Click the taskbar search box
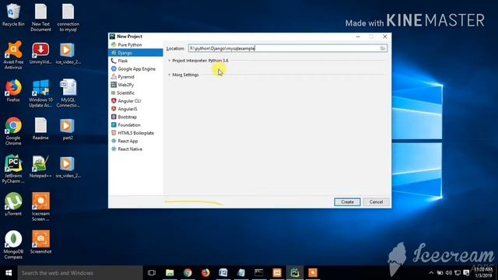The height and width of the screenshot is (280, 498). coord(80,273)
